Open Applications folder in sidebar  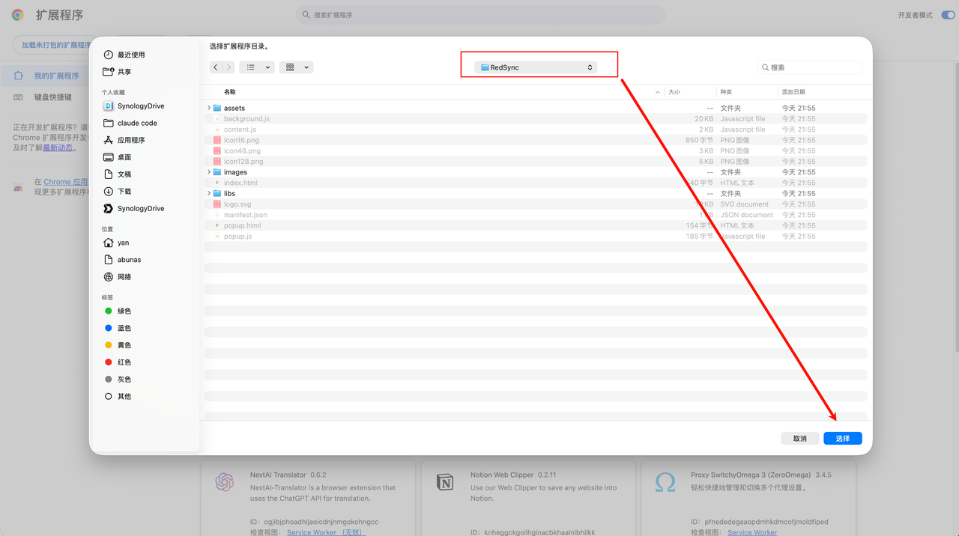[x=130, y=140]
